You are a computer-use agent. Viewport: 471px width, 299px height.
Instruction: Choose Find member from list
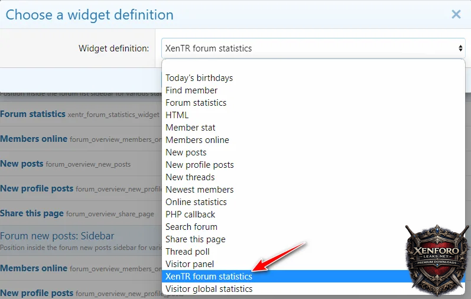point(191,90)
